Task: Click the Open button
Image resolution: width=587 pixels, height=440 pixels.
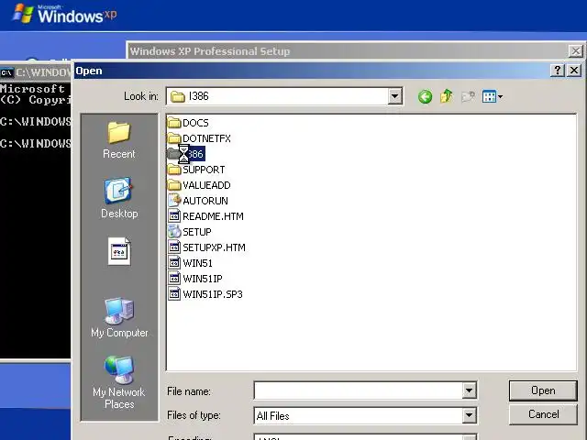Action: click(x=543, y=390)
